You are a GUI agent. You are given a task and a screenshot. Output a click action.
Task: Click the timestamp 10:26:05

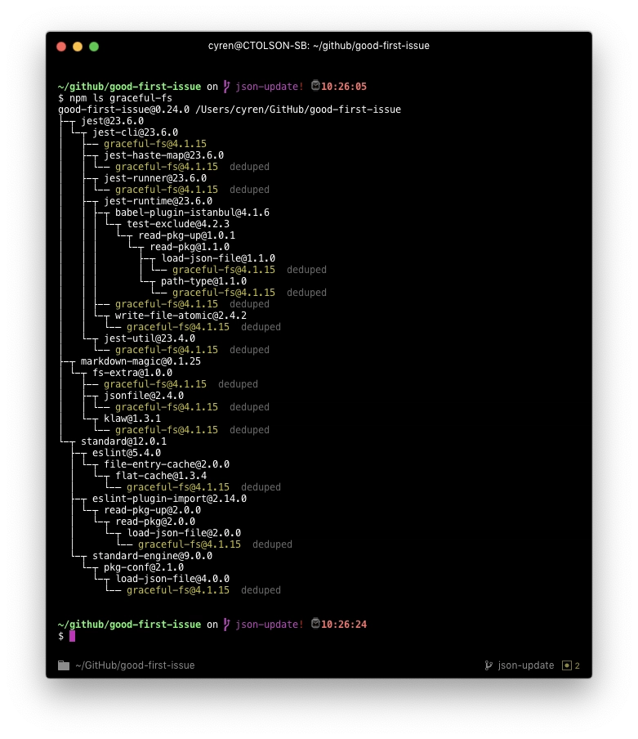coord(344,87)
